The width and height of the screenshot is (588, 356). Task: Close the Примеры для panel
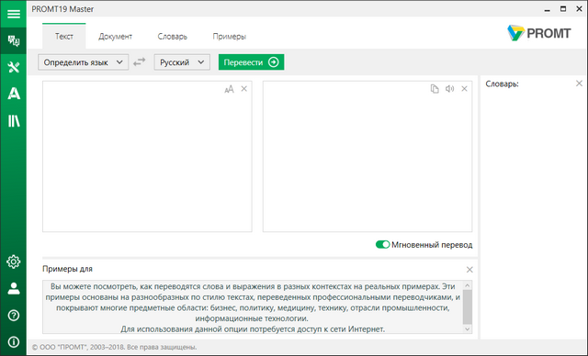[469, 270]
